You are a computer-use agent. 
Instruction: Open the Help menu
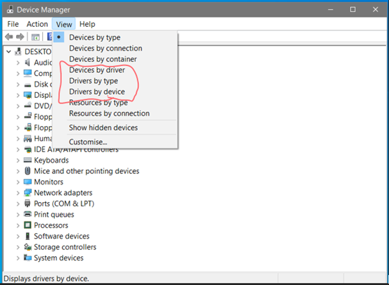[87, 24]
